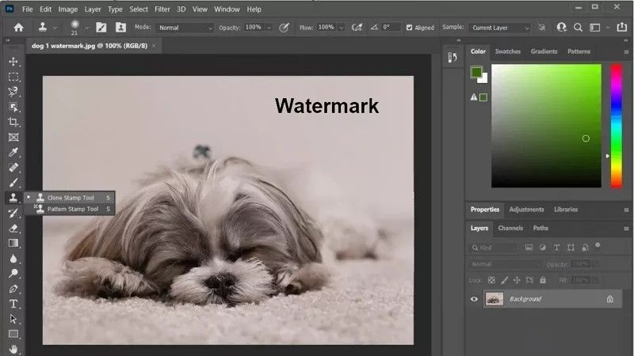This screenshot has width=634, height=356.
Task: Select the Gradient tool
Action: 13,243
